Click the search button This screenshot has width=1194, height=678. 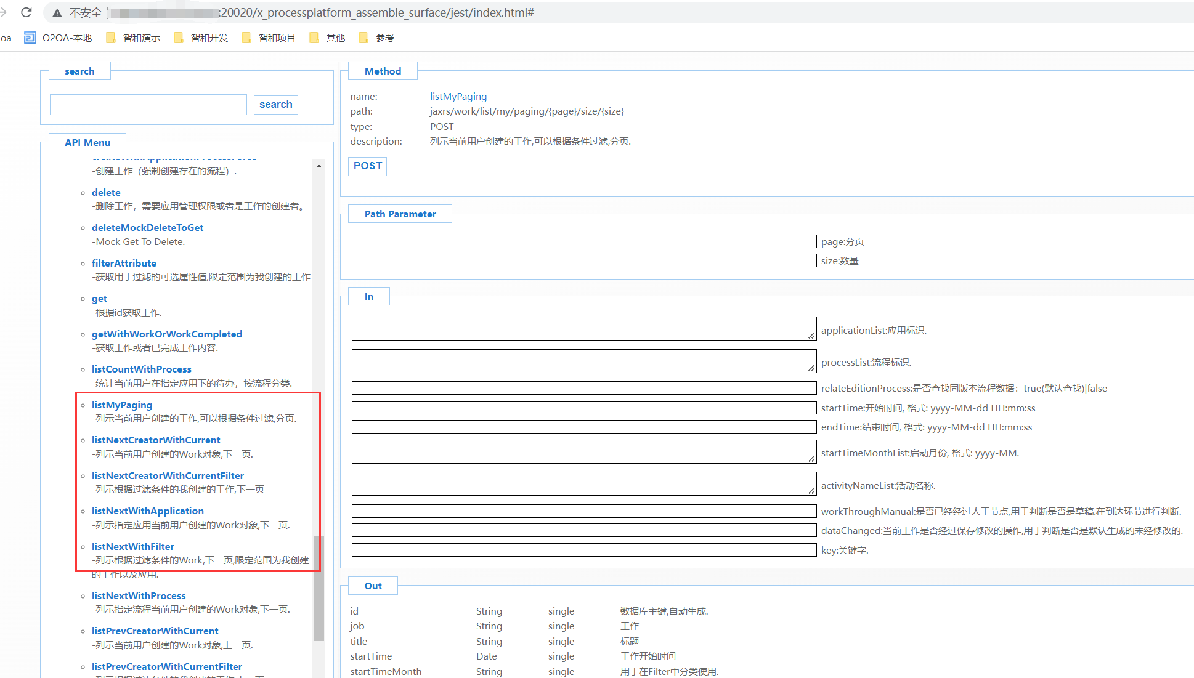pyautogui.click(x=275, y=105)
